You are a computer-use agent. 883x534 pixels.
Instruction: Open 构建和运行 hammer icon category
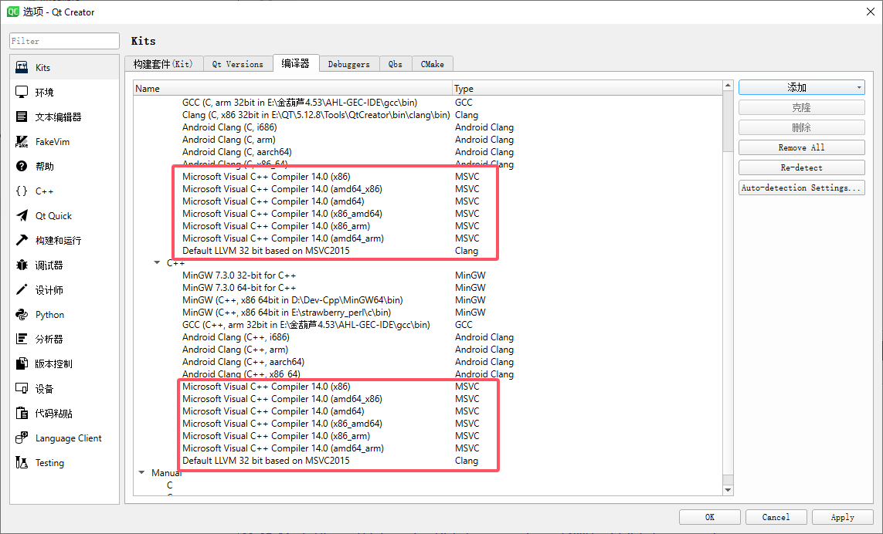tap(22, 241)
